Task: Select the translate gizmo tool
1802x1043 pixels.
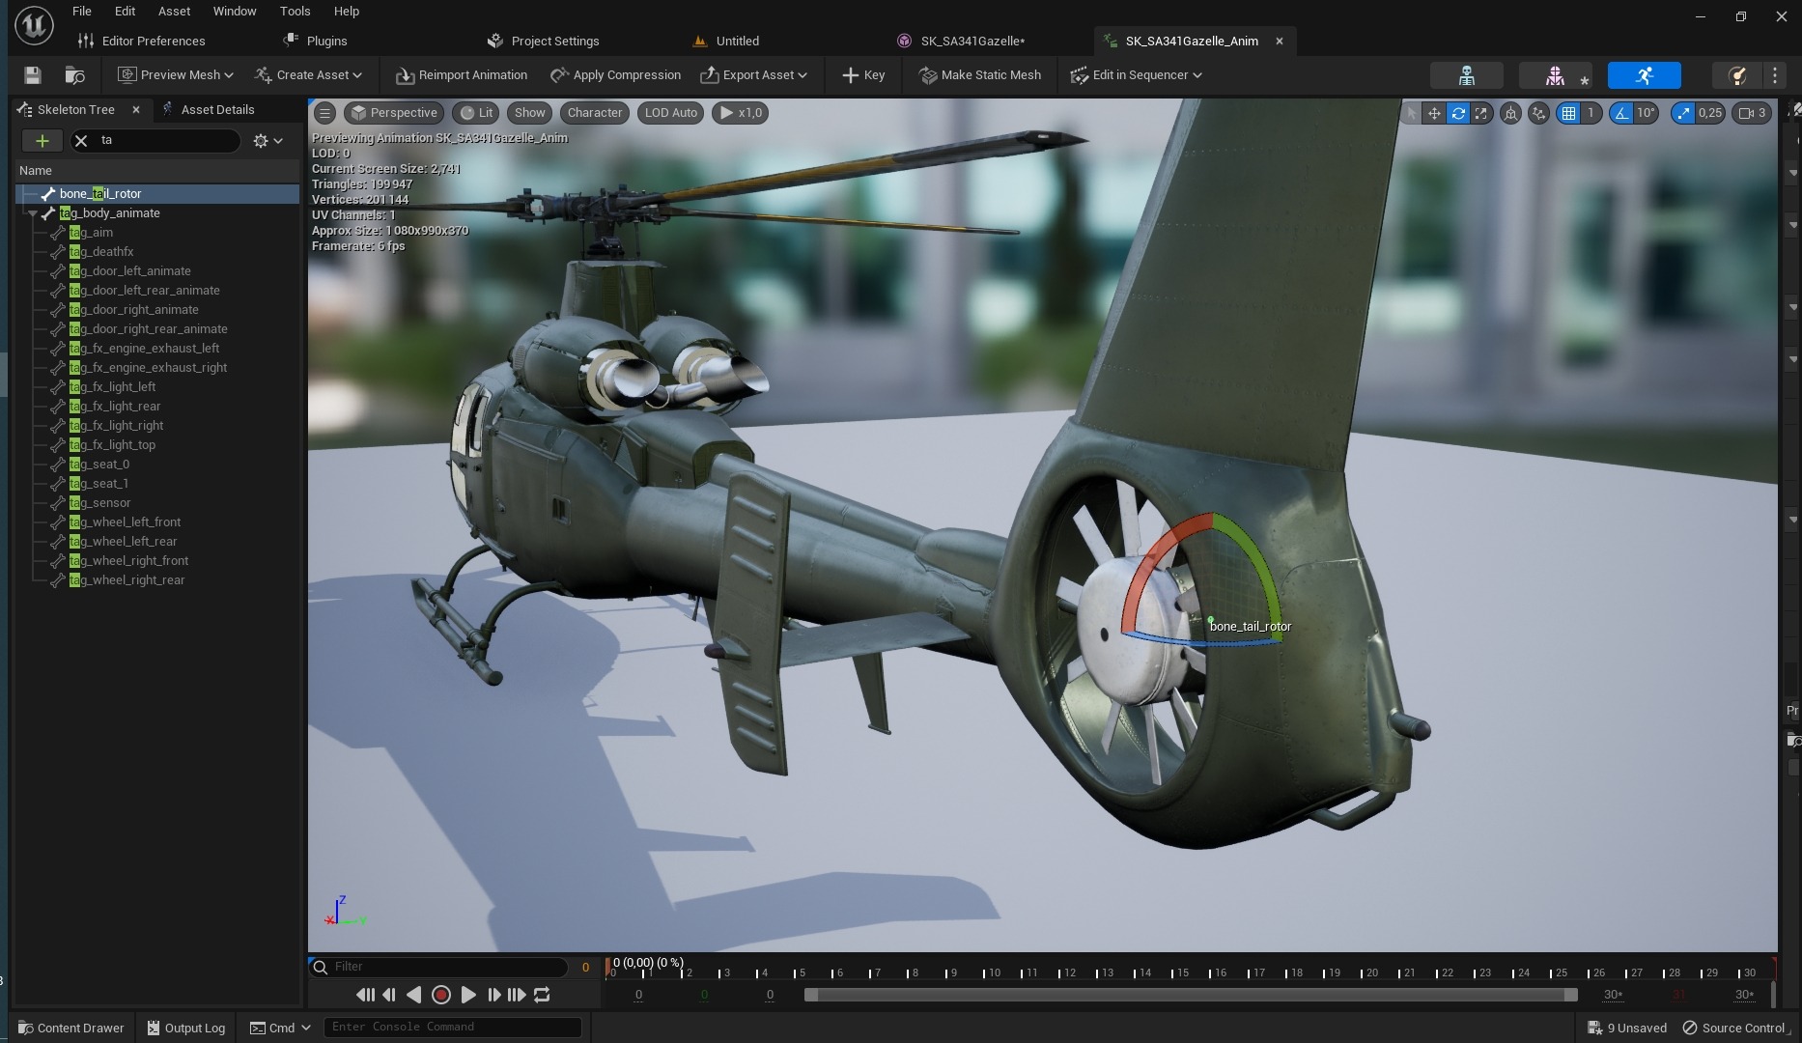Action: point(1434,113)
